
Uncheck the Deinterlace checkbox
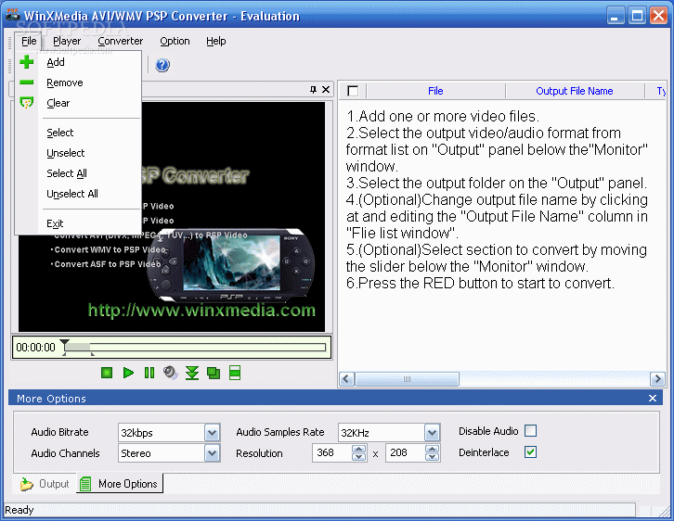click(x=531, y=451)
